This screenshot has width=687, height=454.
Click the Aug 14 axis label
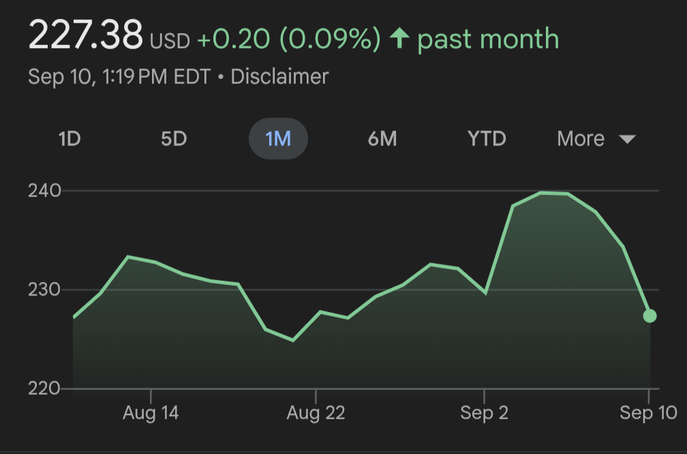coord(151,413)
